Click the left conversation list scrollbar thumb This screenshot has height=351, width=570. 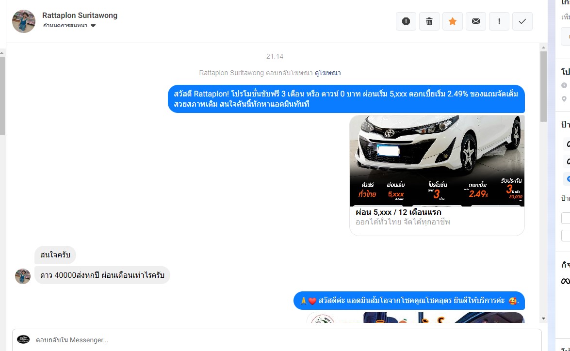[x=2, y=96]
